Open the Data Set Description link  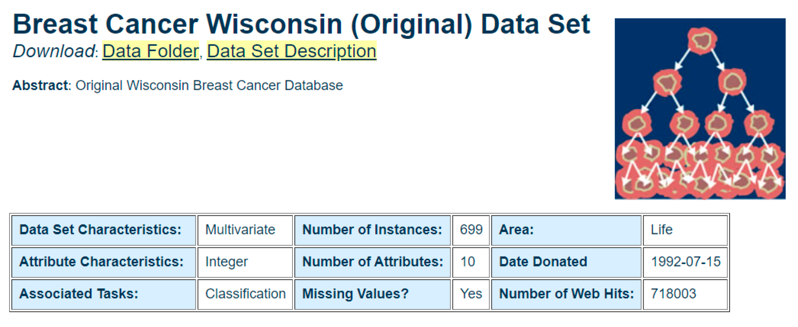[x=291, y=51]
